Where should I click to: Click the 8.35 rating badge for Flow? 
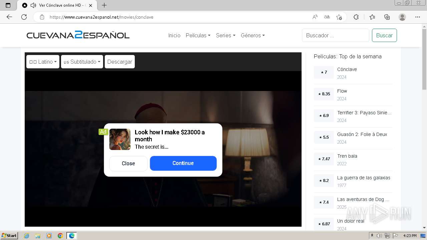pos(324,94)
